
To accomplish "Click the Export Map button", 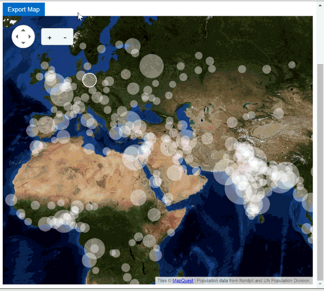I will [24, 9].
